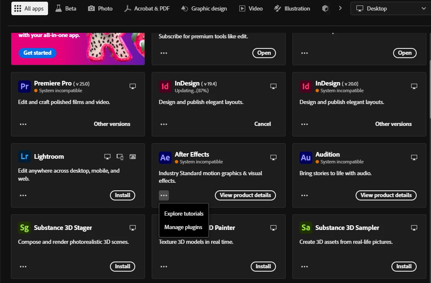Switch to the Beta category tab

pyautogui.click(x=66, y=8)
